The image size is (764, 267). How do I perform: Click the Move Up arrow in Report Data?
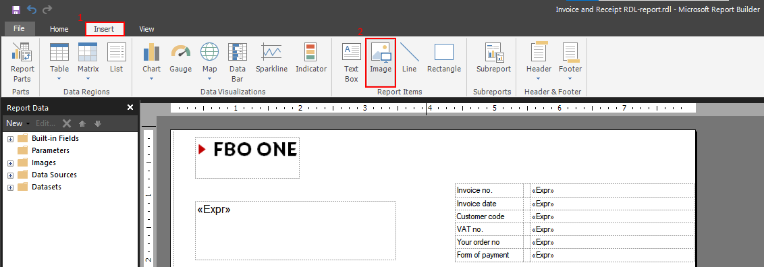point(82,123)
